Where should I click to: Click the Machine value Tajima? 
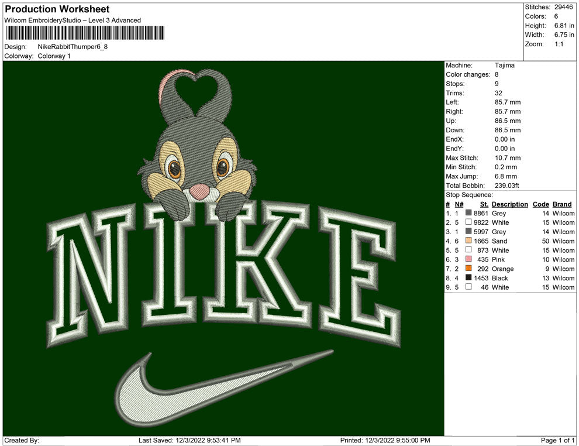pyautogui.click(x=504, y=65)
